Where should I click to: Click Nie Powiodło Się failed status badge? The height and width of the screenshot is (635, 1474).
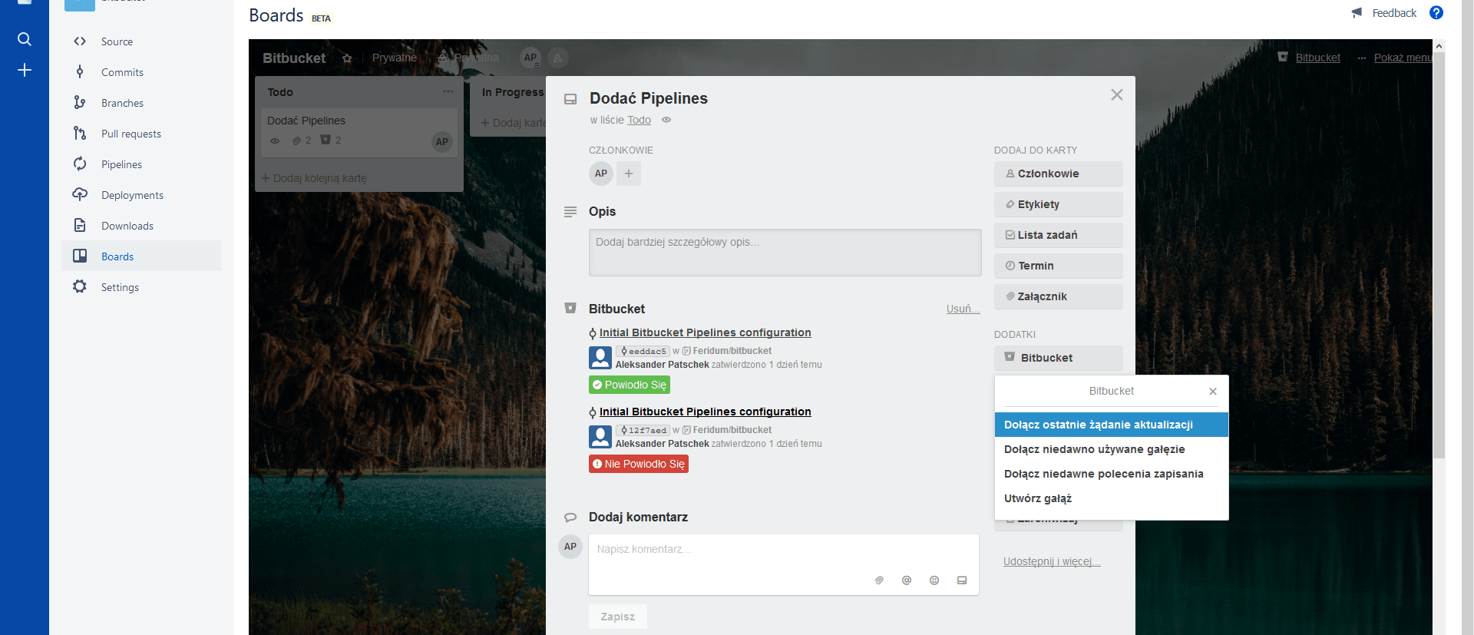[x=639, y=464]
